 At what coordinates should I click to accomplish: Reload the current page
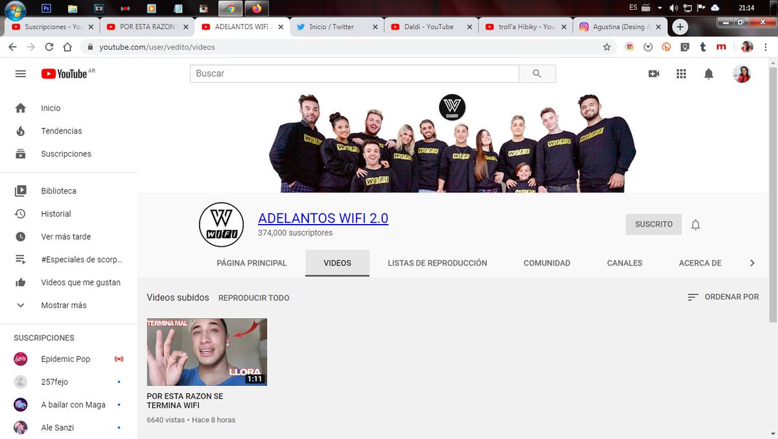[x=49, y=47]
